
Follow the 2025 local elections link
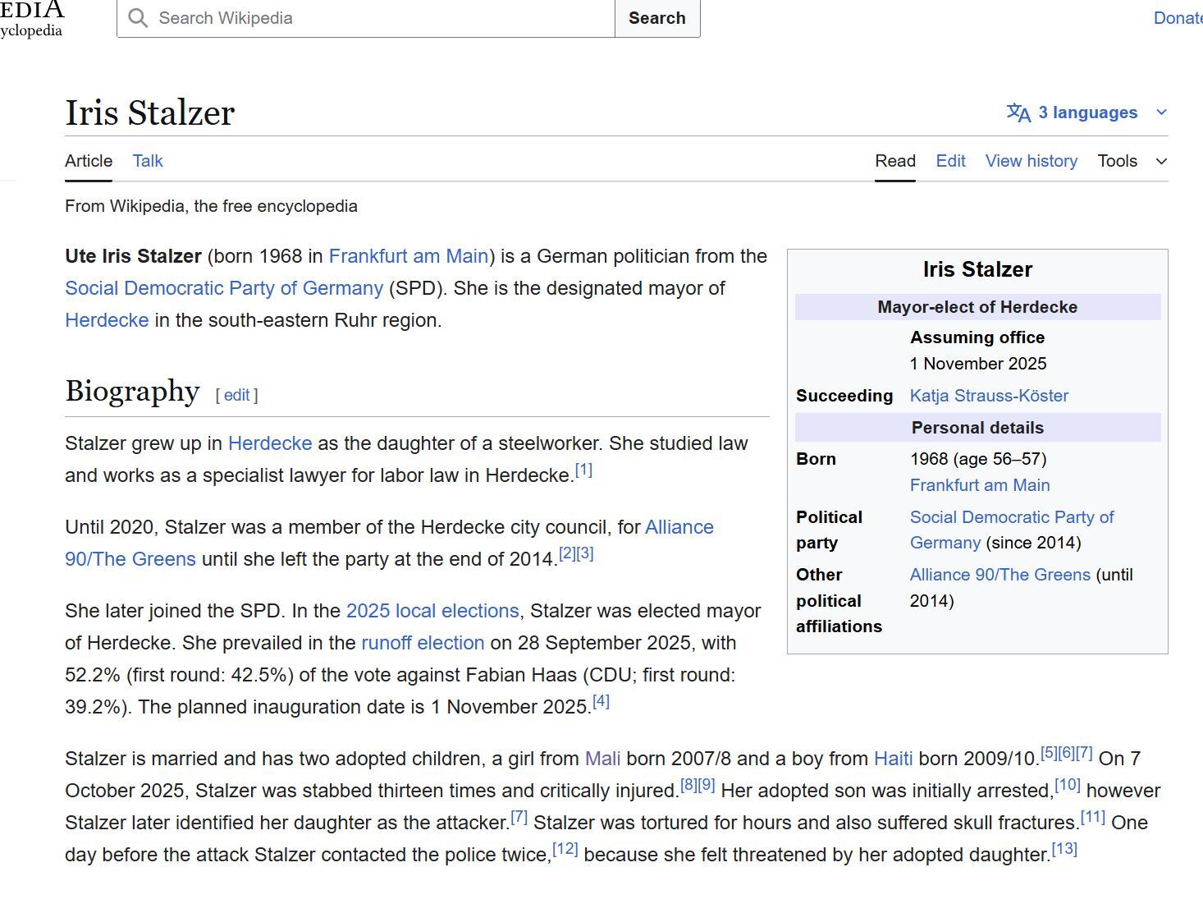432,611
